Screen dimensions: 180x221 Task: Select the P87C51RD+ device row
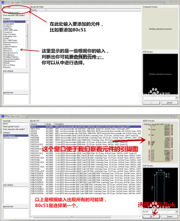point(86,169)
